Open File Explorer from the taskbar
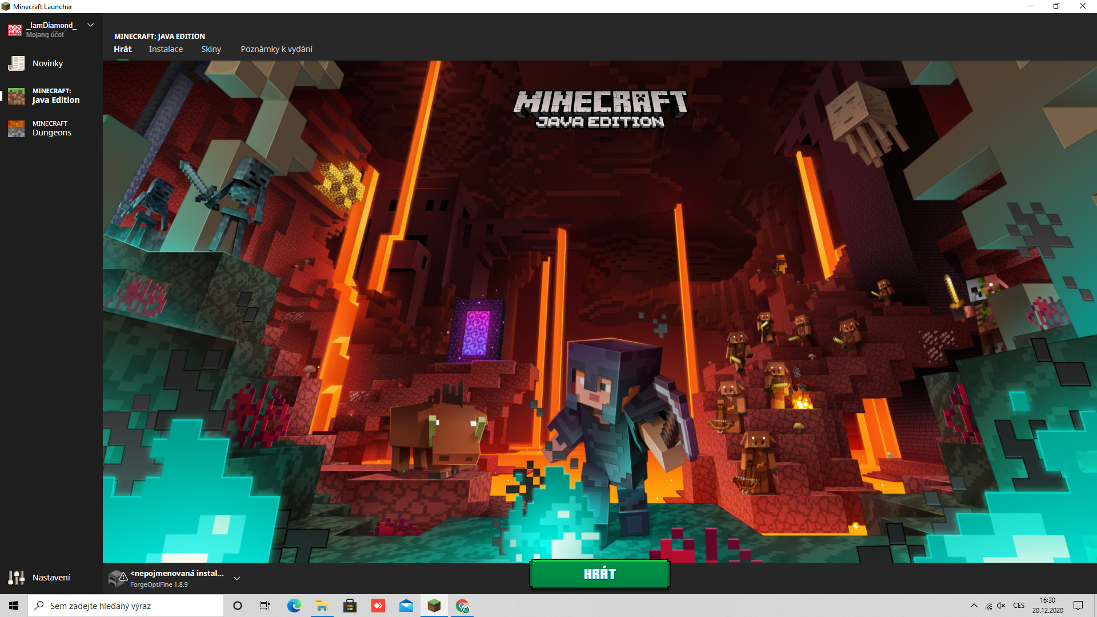The width and height of the screenshot is (1097, 617). point(322,606)
